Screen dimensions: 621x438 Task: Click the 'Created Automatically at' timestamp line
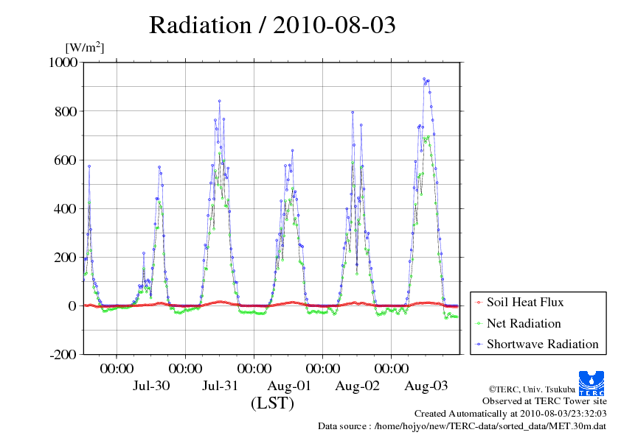pyautogui.click(x=510, y=414)
